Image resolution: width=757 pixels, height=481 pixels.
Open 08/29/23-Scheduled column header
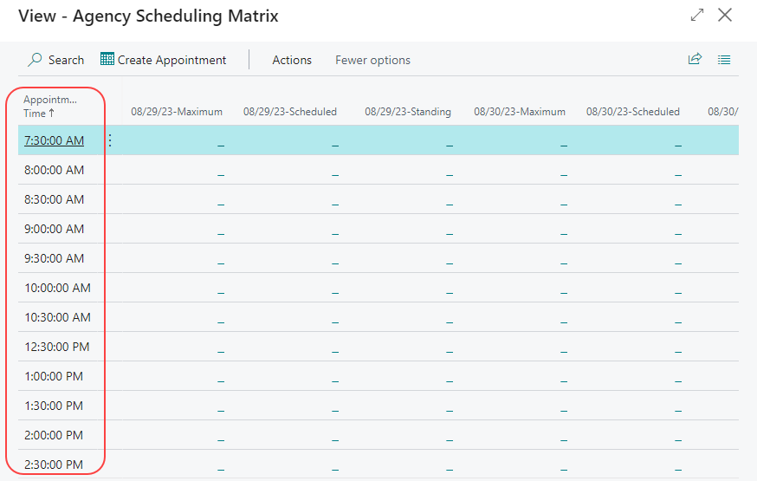[x=290, y=112]
